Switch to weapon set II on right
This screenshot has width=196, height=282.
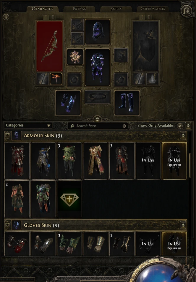coord(149,17)
